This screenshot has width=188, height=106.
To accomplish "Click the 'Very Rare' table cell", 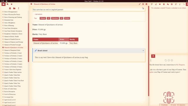I will click(73, 43).
